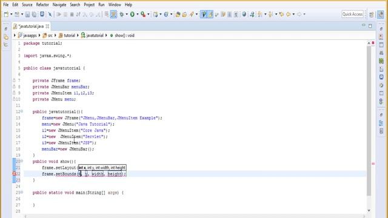Click the Next Annotation arrow icon
This screenshot has height=218, width=388.
[x=259, y=15]
